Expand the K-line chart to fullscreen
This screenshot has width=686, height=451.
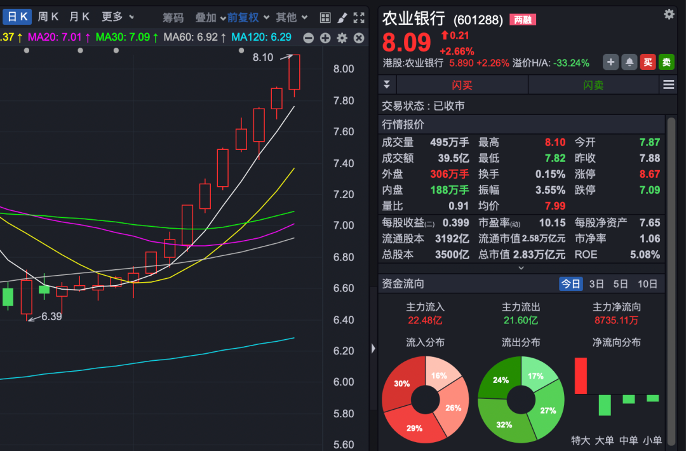click(x=359, y=18)
